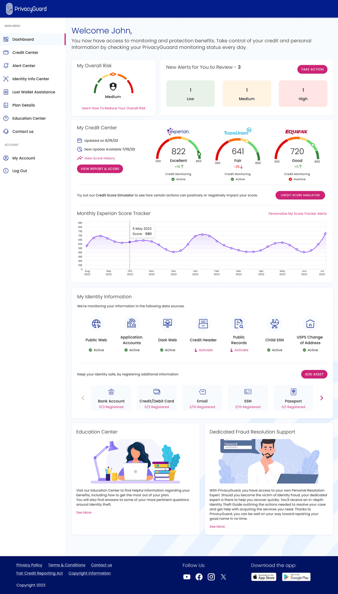This screenshot has height=594, width=338.
Task: Click the Experian 822 score gauge
Action: click(x=178, y=150)
